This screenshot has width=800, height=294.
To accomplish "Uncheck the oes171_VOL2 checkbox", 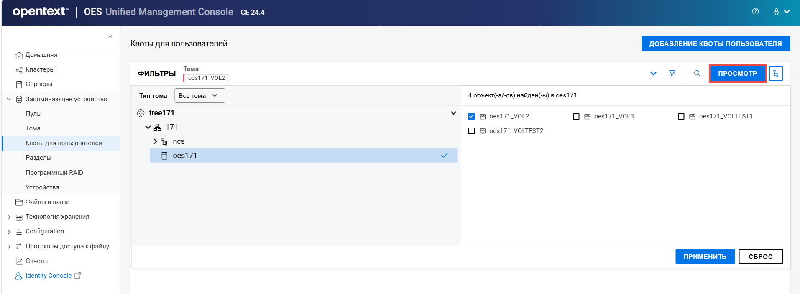I will click(x=471, y=116).
